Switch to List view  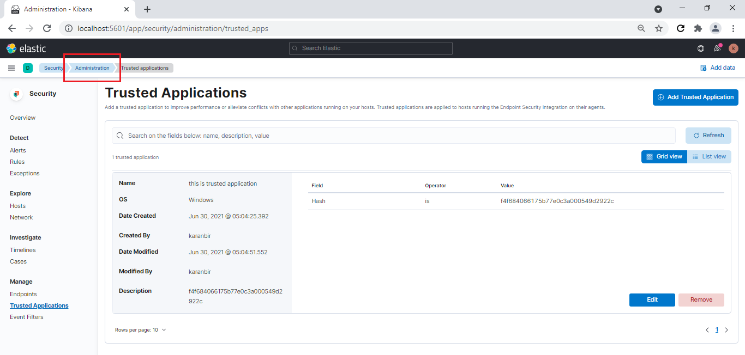[x=709, y=156]
